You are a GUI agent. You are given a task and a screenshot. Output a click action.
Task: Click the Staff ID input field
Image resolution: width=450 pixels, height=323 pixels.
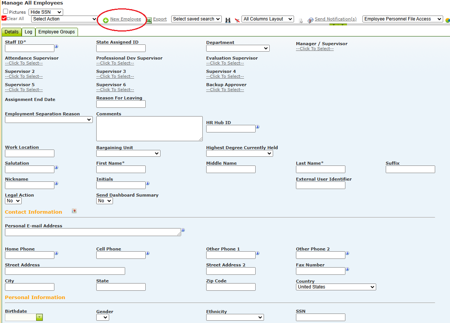30,48
